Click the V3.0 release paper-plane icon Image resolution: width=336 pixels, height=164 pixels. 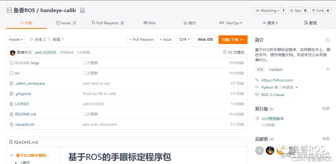point(257,118)
